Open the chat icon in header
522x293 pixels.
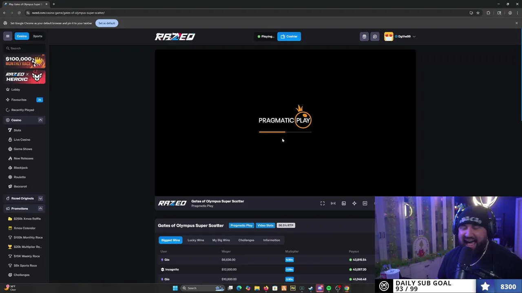(375, 37)
